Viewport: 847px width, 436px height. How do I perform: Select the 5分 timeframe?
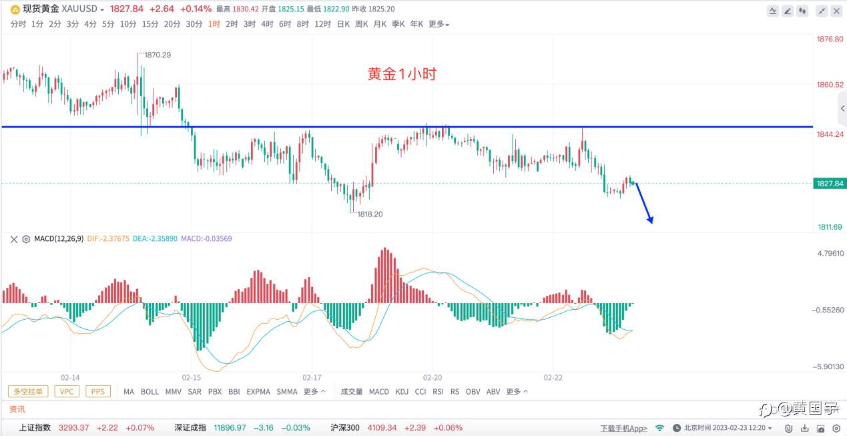108,24
